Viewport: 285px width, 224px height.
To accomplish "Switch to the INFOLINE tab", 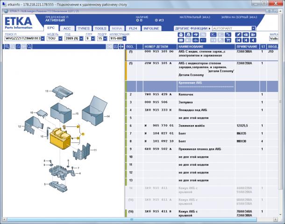I will pos(151,28).
